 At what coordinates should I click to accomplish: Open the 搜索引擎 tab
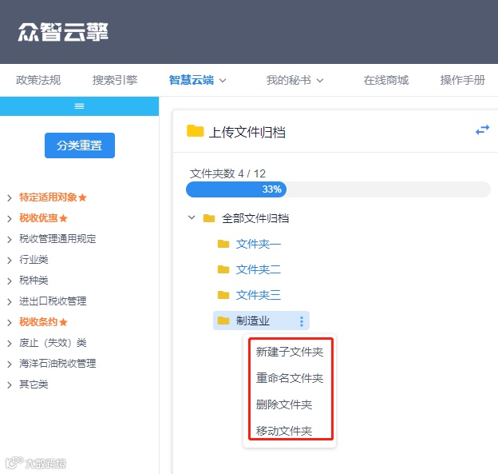coord(115,80)
